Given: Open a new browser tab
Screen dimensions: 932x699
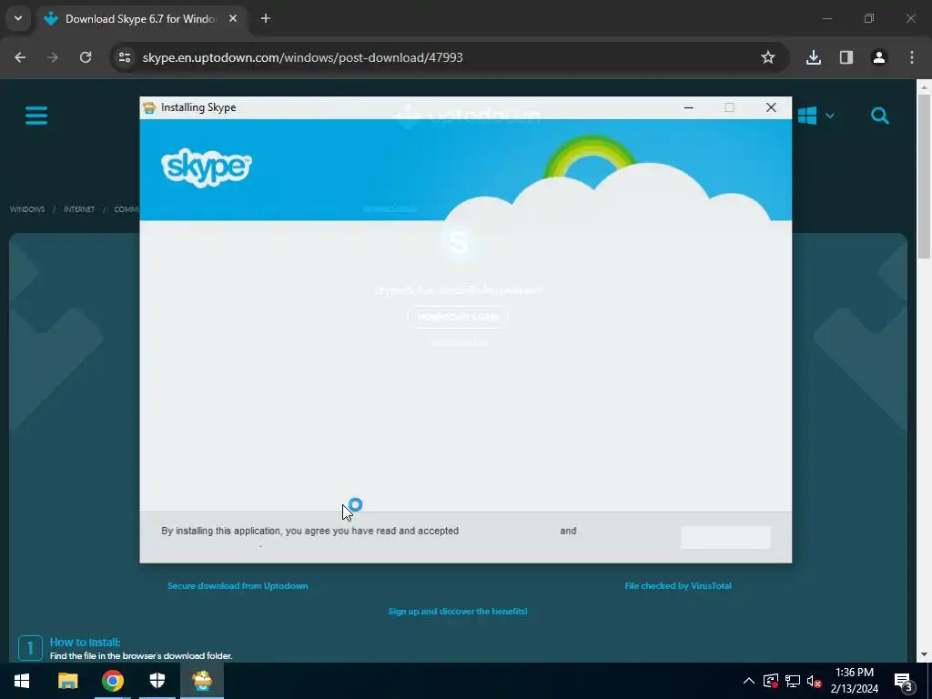Looking at the screenshot, I should (266, 18).
